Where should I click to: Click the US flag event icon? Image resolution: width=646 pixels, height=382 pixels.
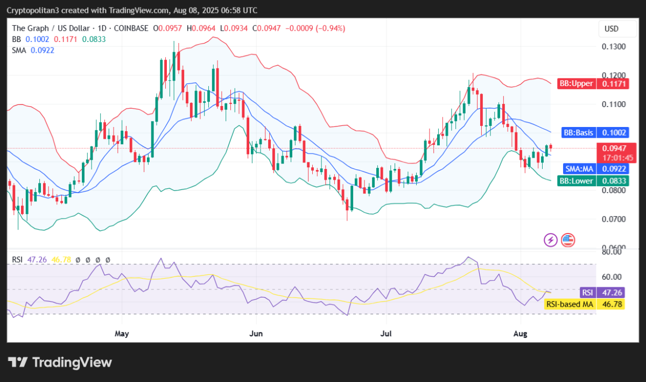pos(568,240)
